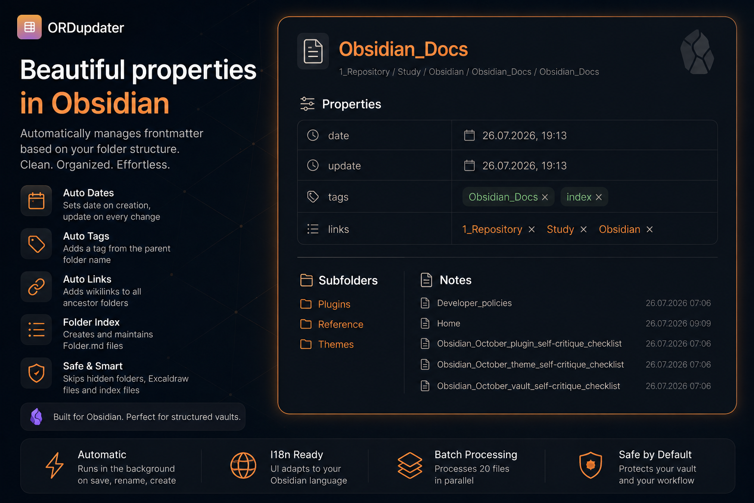Remove the index tag
754x503 pixels.
(x=599, y=197)
